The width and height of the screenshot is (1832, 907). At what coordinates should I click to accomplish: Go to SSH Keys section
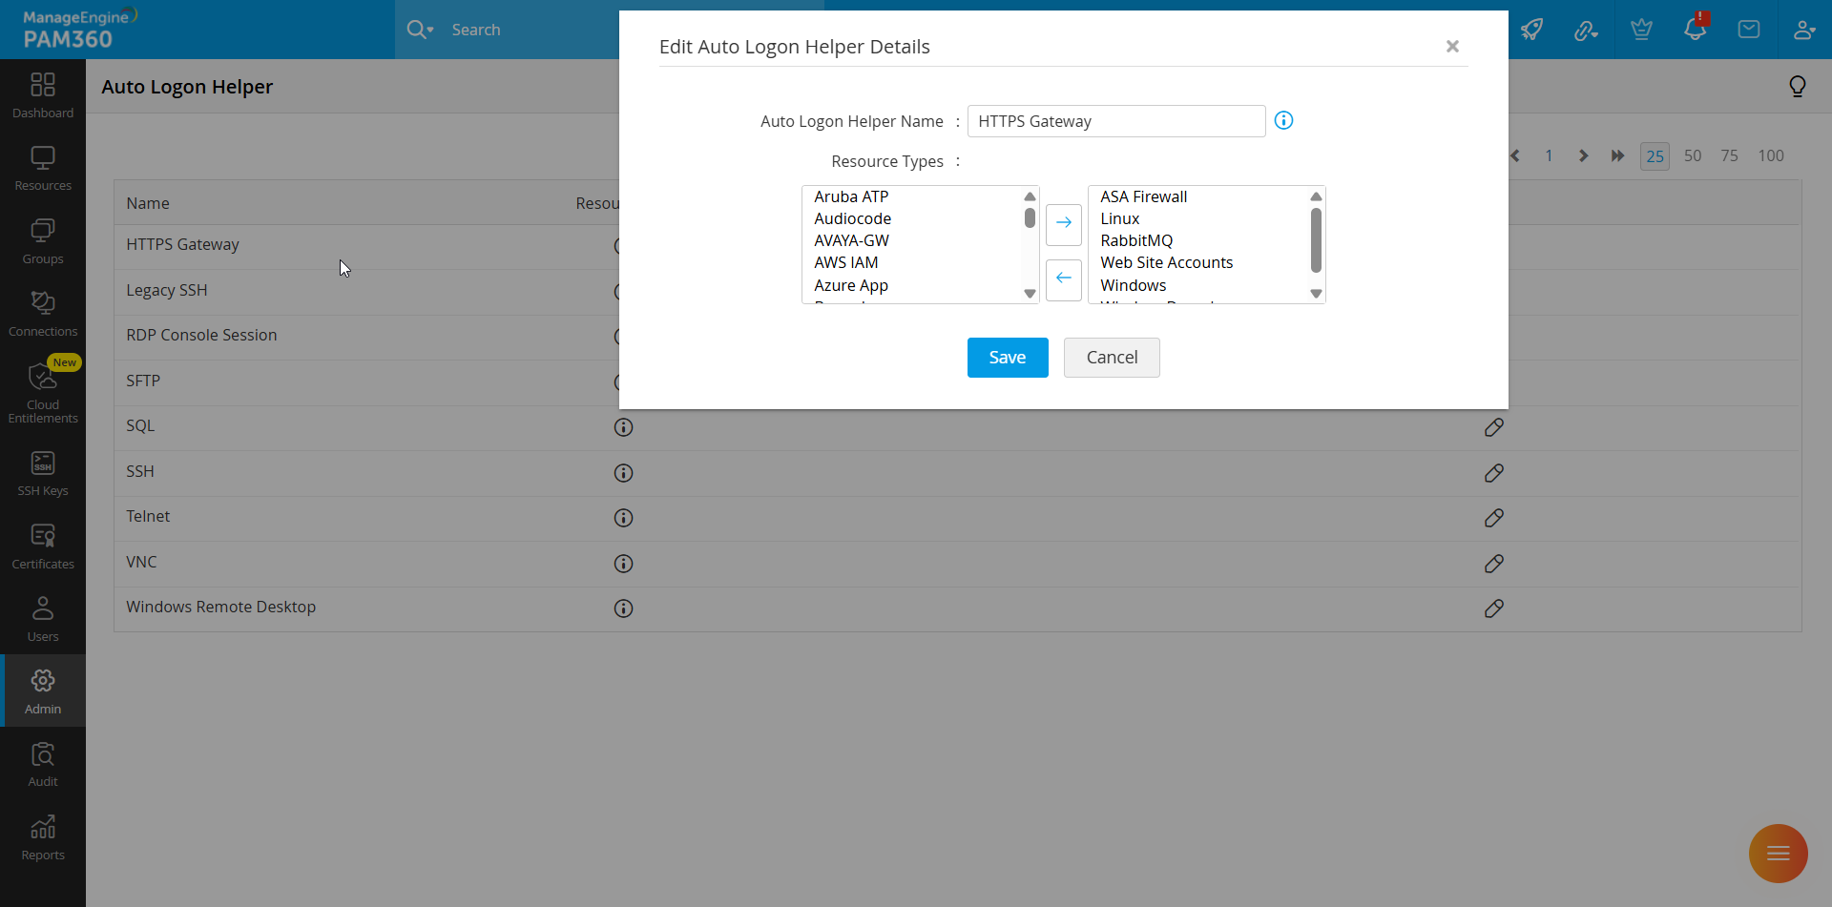43,473
